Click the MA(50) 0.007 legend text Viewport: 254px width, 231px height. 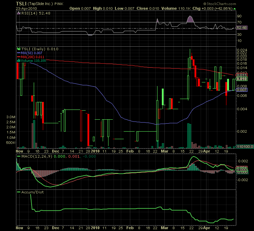(x=32, y=53)
